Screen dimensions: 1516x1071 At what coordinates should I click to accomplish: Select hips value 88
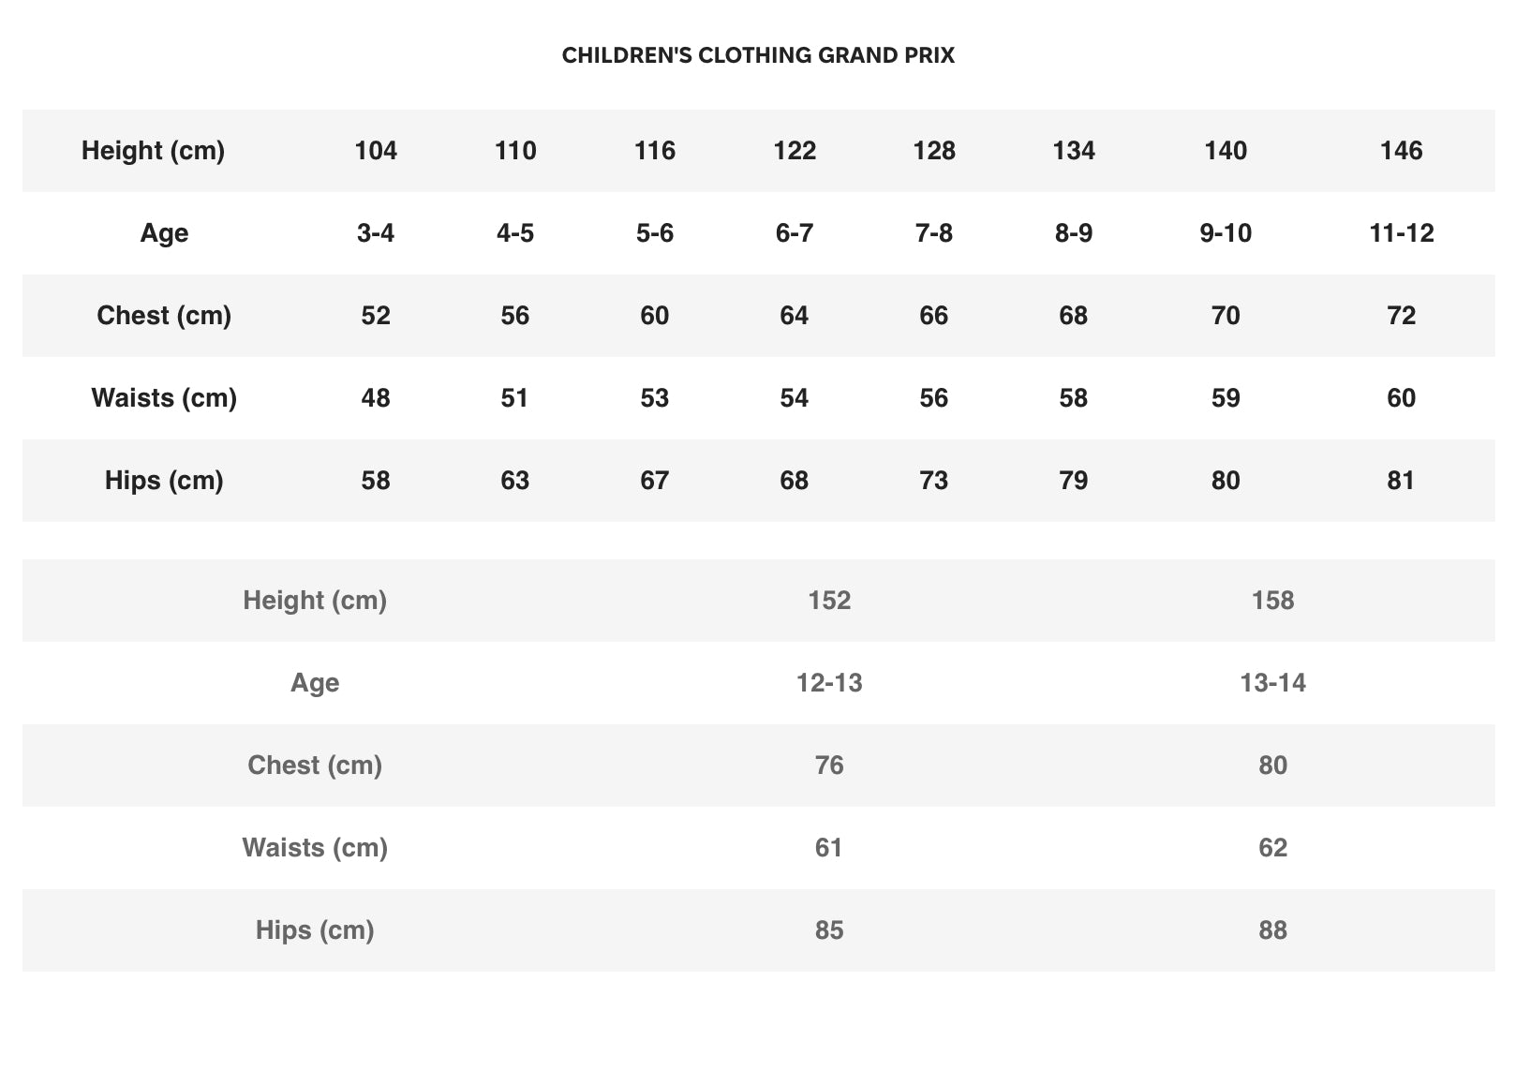[x=1272, y=930]
